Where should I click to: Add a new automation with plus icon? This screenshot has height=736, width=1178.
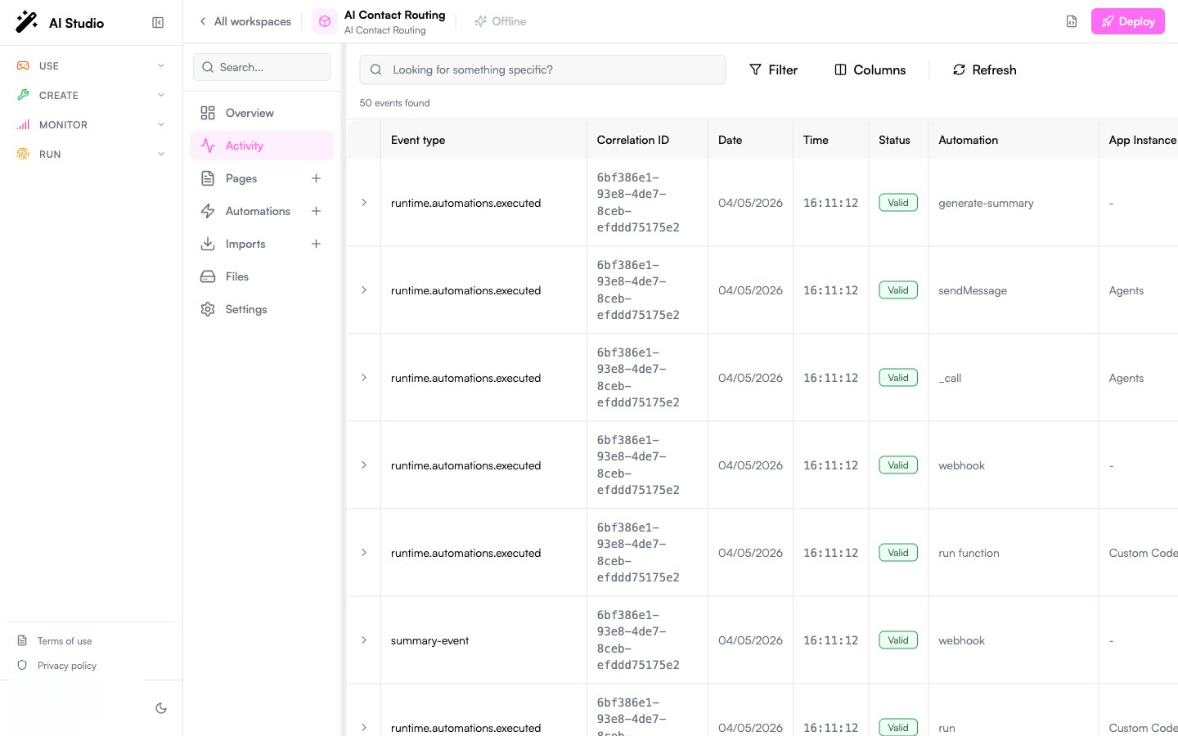316,211
